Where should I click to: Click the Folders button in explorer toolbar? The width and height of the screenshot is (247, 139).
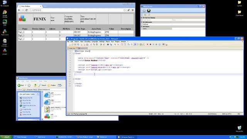click(52, 85)
